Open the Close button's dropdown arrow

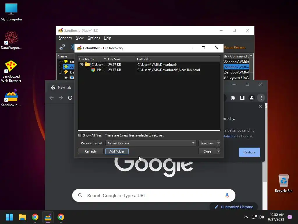(x=219, y=151)
